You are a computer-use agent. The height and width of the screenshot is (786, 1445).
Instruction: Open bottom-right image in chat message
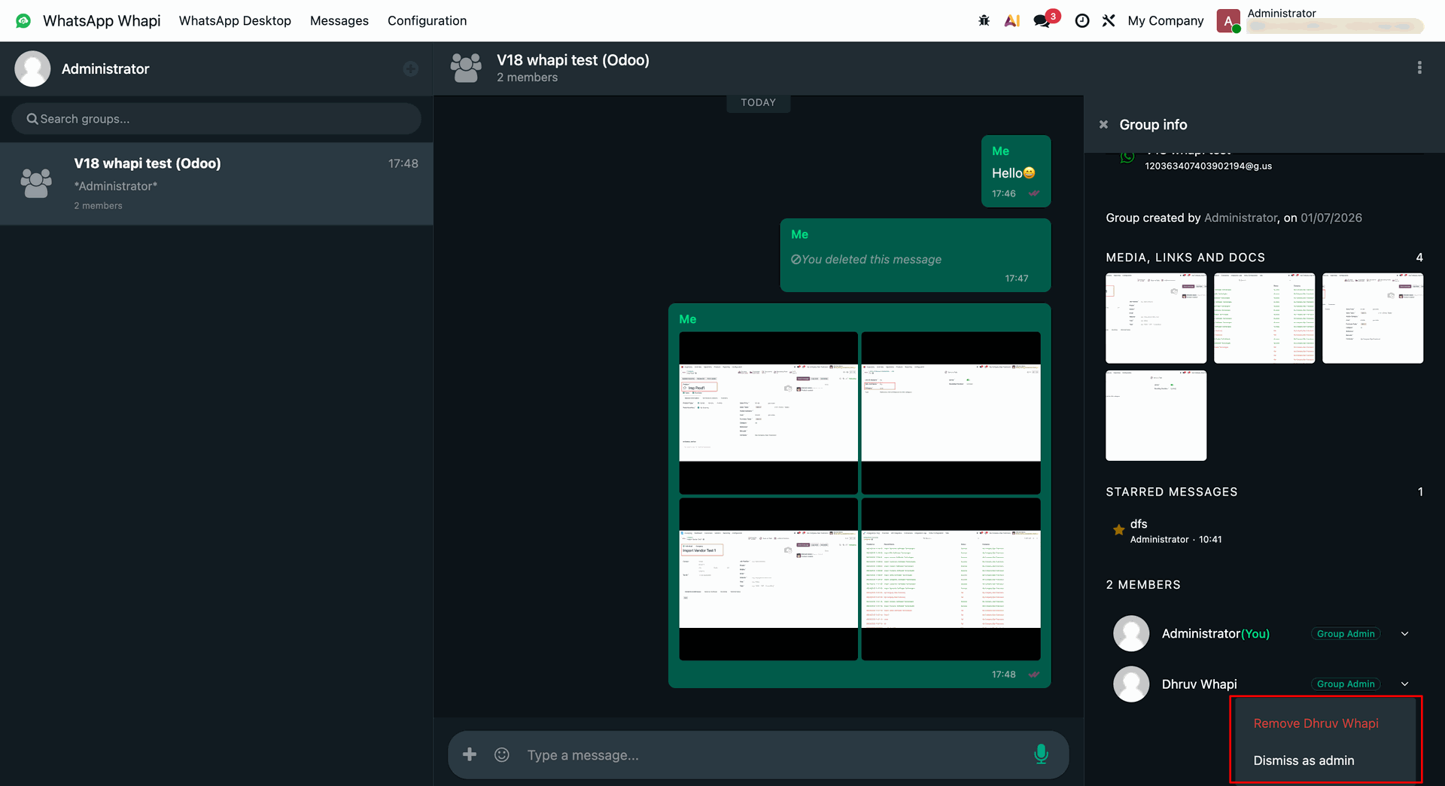[x=951, y=579]
